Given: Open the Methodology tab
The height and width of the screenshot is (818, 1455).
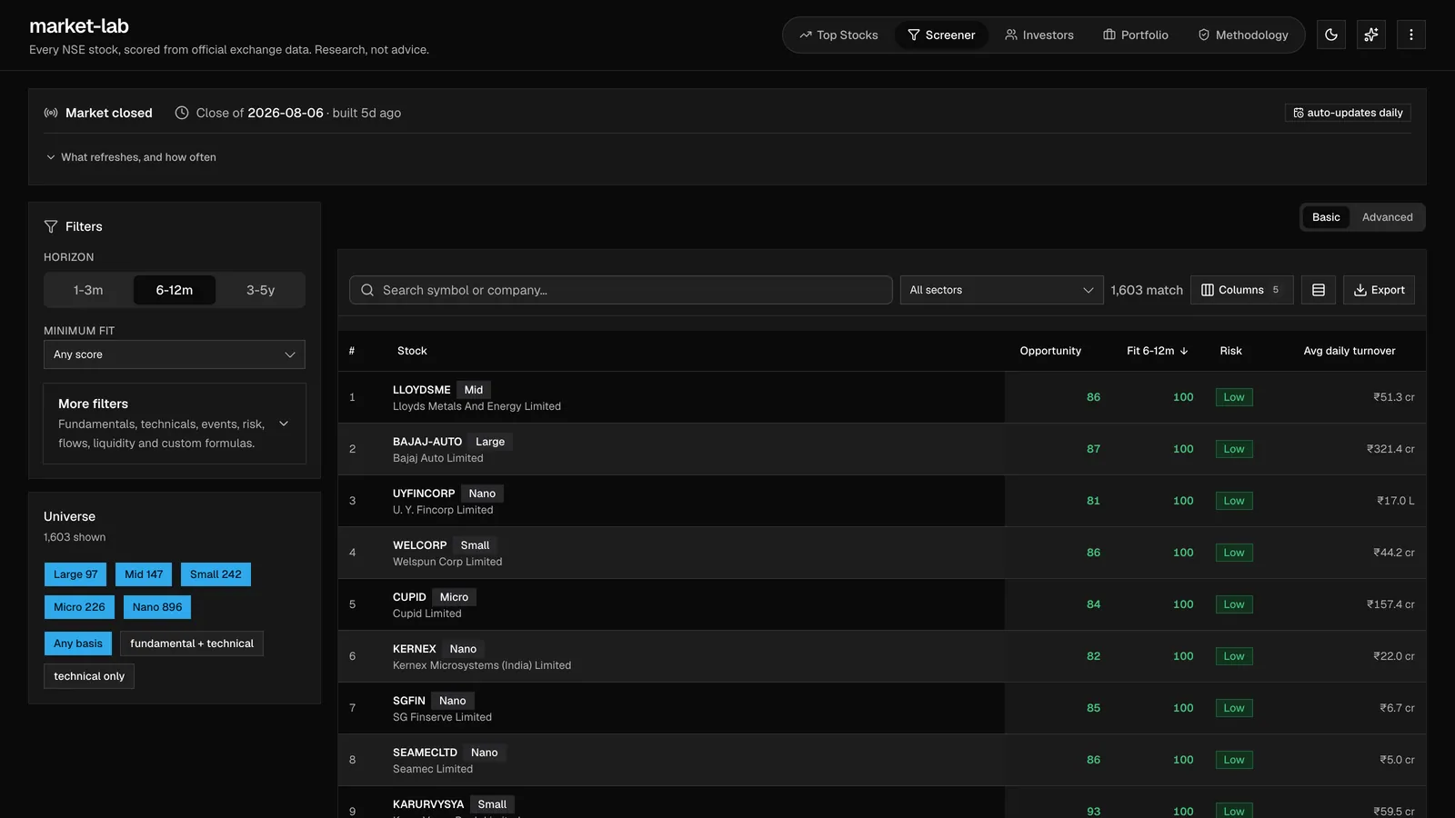Looking at the screenshot, I should click(x=1243, y=35).
